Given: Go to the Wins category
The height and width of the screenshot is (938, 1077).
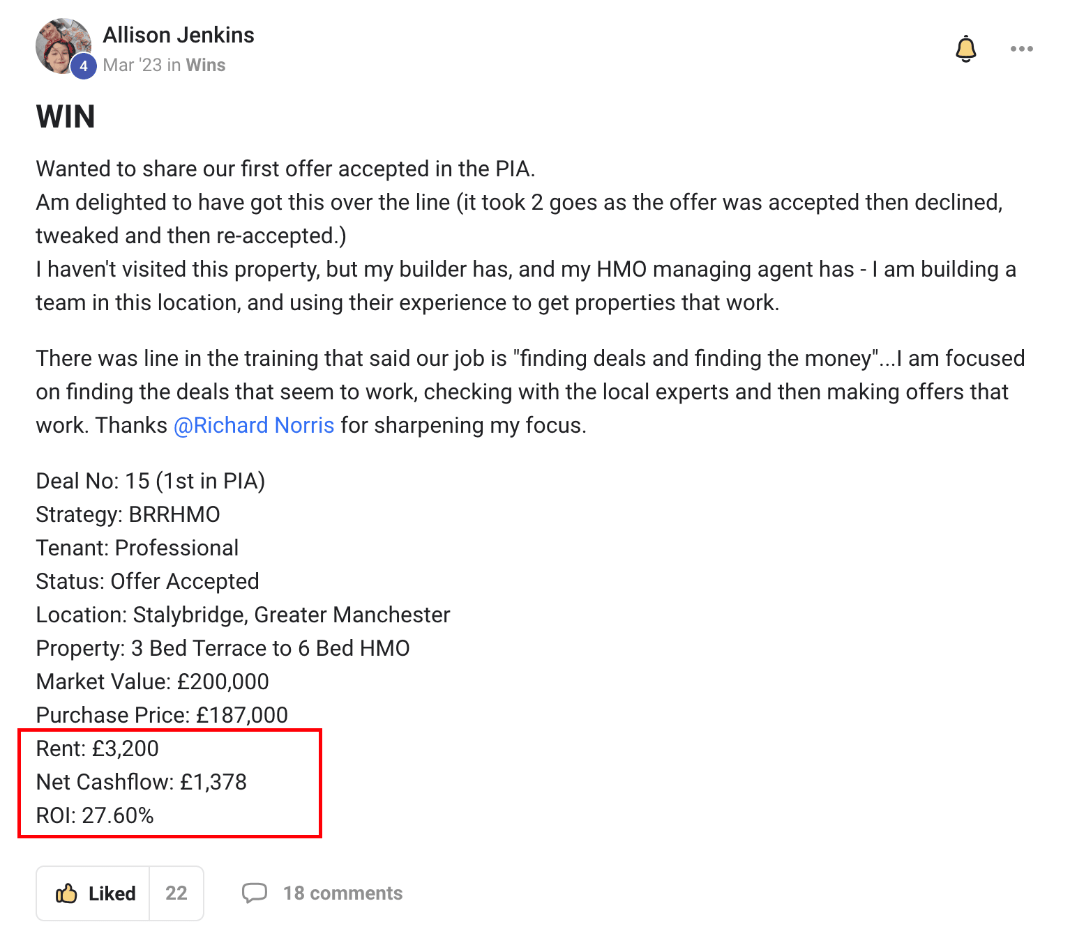Looking at the screenshot, I should coord(206,65).
